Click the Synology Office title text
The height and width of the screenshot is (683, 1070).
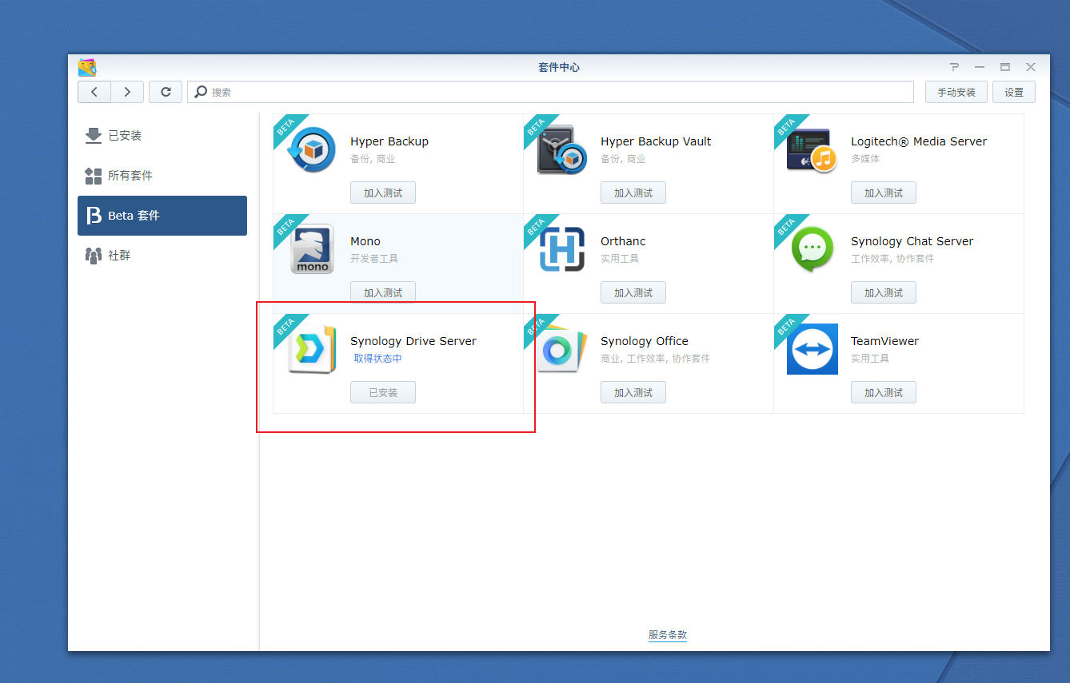coord(645,341)
